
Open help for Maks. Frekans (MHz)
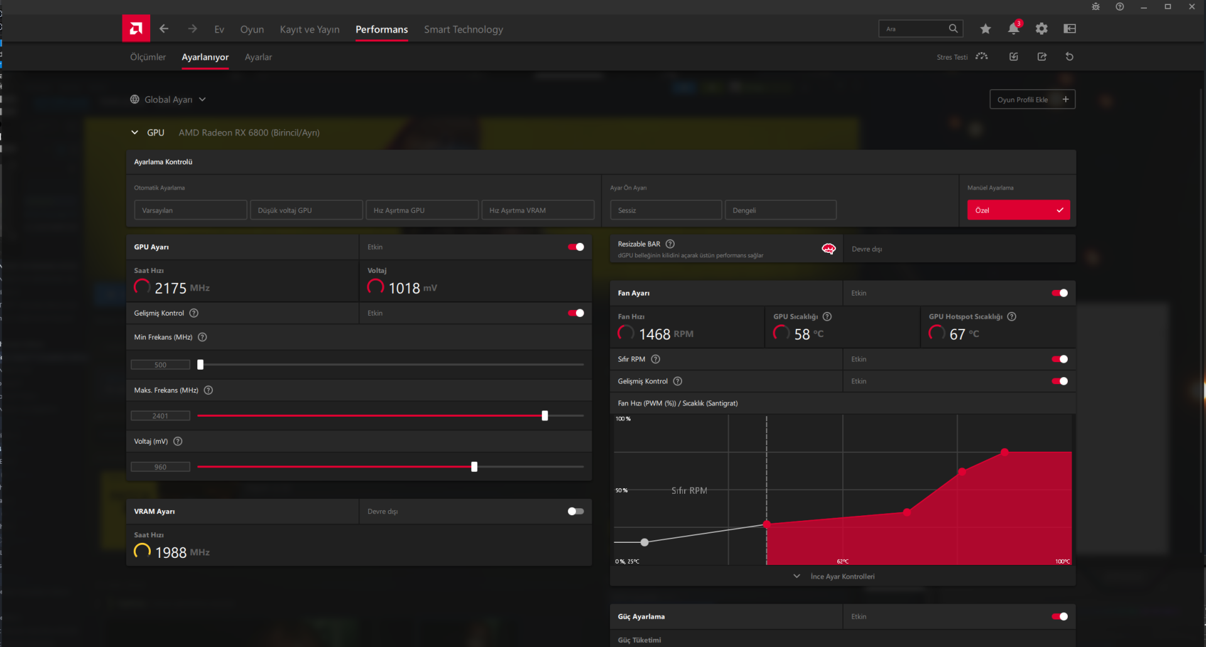coord(209,390)
